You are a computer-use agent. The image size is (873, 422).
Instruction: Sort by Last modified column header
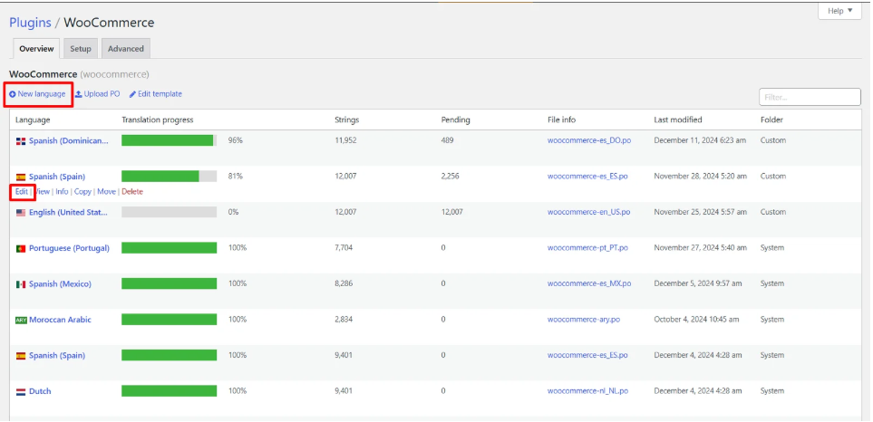[677, 120]
